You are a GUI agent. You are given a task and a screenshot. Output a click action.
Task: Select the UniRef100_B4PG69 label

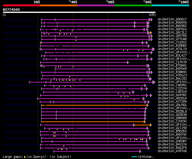tap(172, 69)
